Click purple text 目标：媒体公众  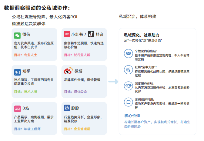[x=75, y=92]
